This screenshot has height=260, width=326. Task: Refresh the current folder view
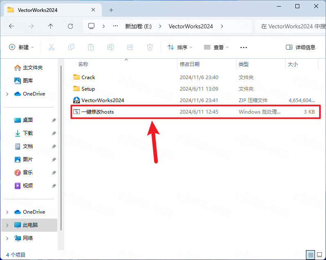pyautogui.click(x=70, y=26)
